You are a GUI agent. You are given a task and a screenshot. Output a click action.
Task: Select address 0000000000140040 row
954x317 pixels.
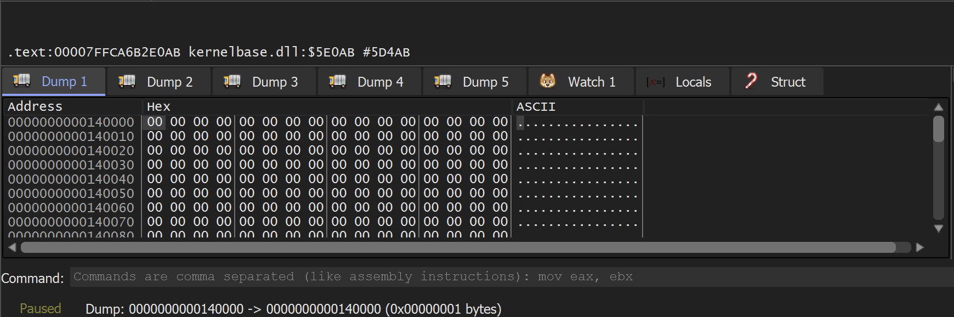[323, 179]
